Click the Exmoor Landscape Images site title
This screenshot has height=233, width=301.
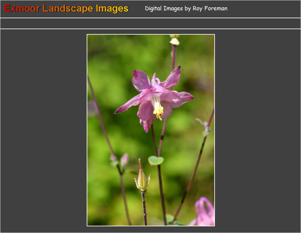pos(66,9)
